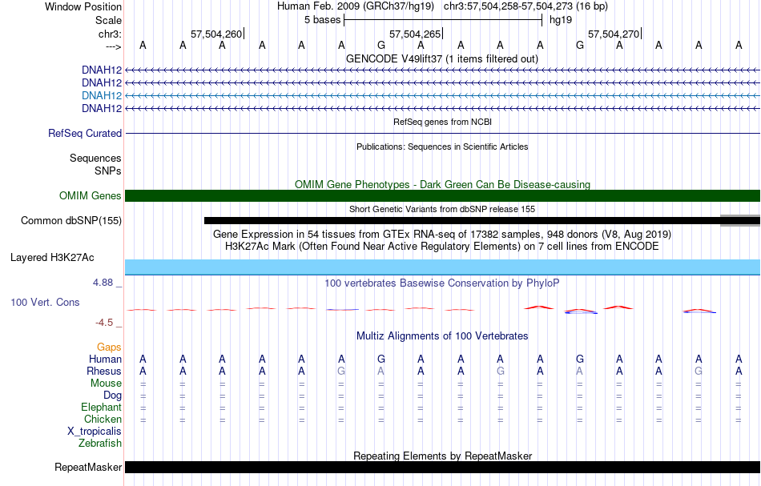Open 100 vertebrates Basewise Conservation by PhyloP title

pyautogui.click(x=442, y=283)
